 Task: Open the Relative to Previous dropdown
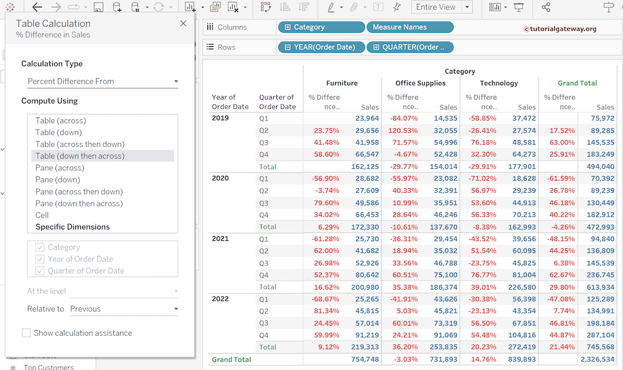pyautogui.click(x=124, y=309)
